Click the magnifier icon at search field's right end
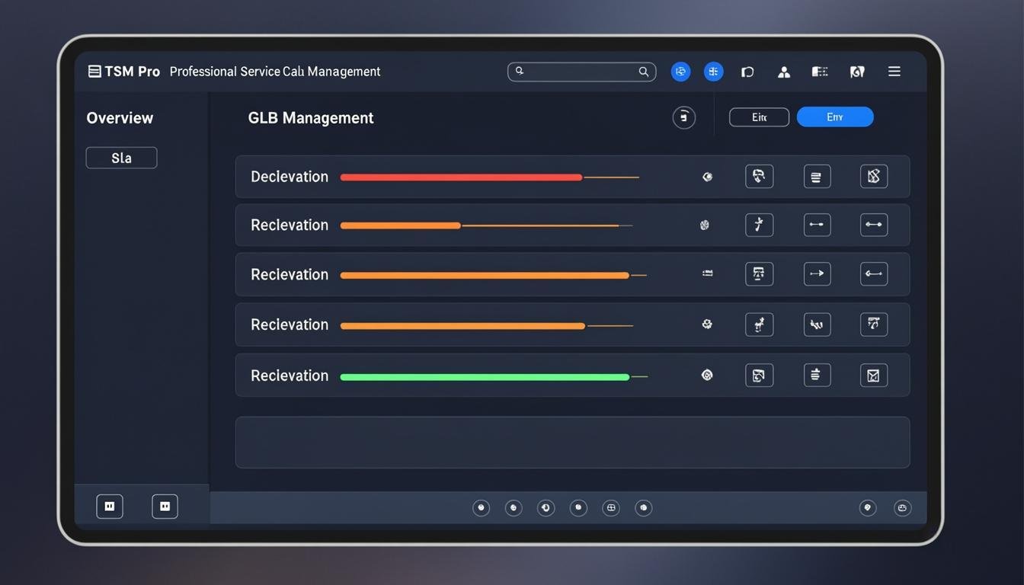1024x585 pixels. point(644,72)
